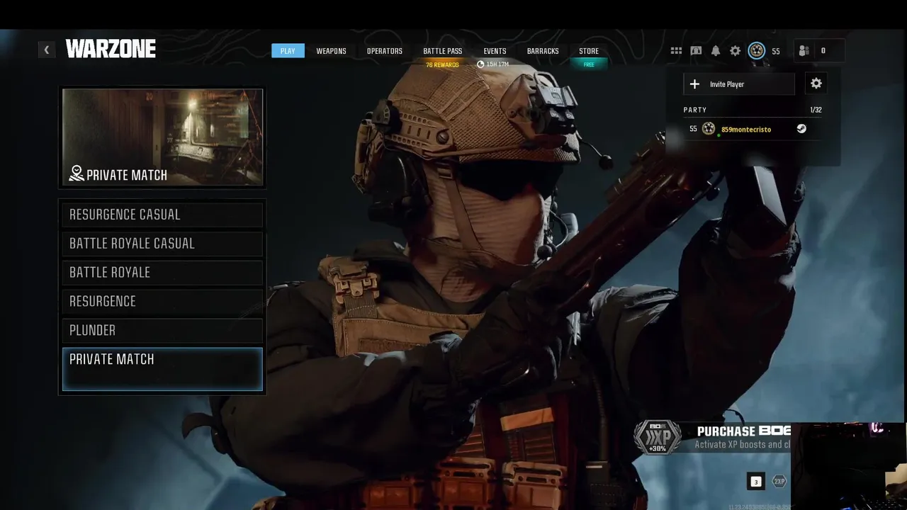
Task: Click rank emblem beside 859montecristo
Action: pyautogui.click(x=708, y=129)
